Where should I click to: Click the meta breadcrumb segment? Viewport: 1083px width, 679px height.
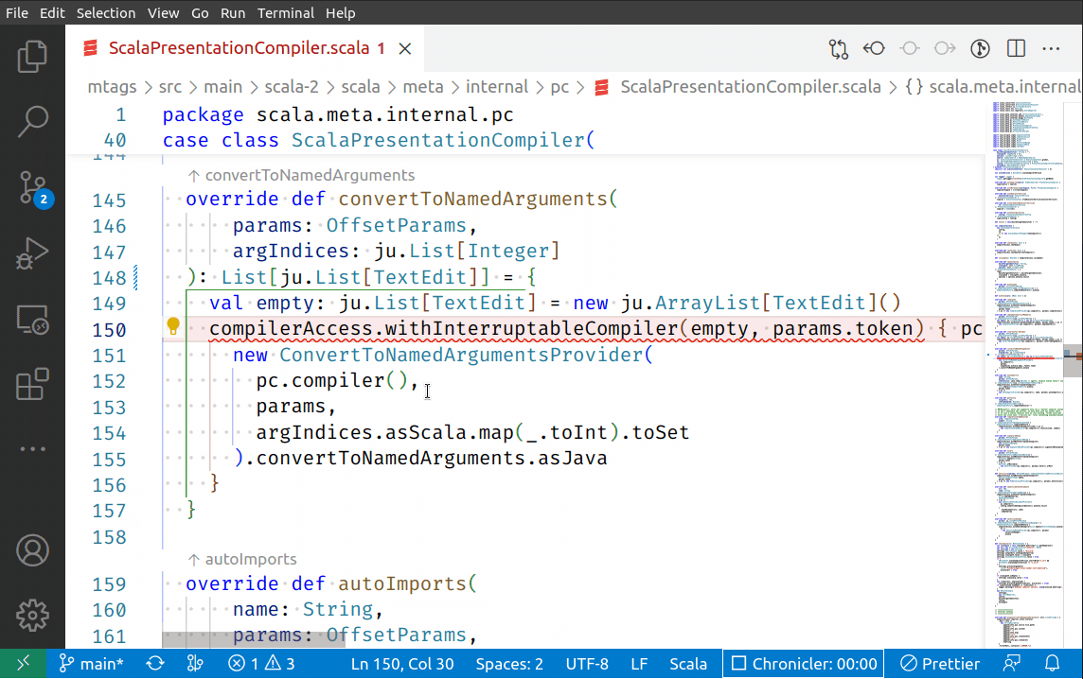(x=423, y=87)
